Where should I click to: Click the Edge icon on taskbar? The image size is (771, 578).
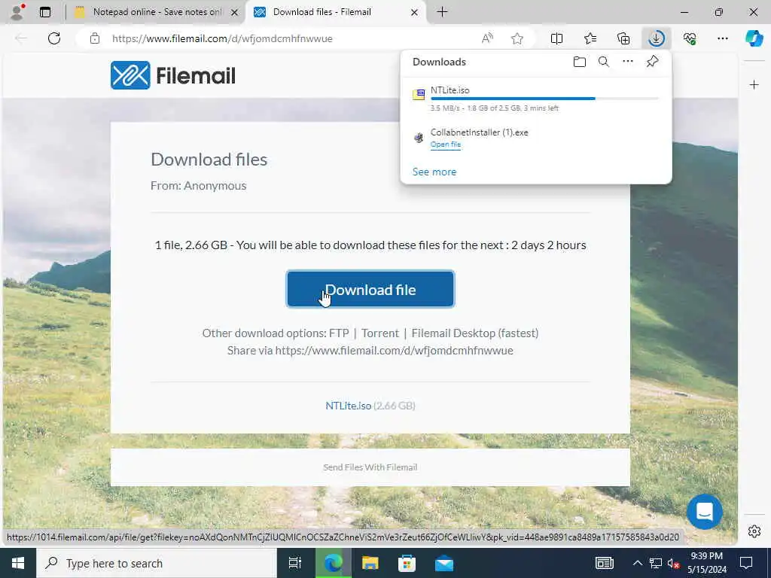point(333,563)
